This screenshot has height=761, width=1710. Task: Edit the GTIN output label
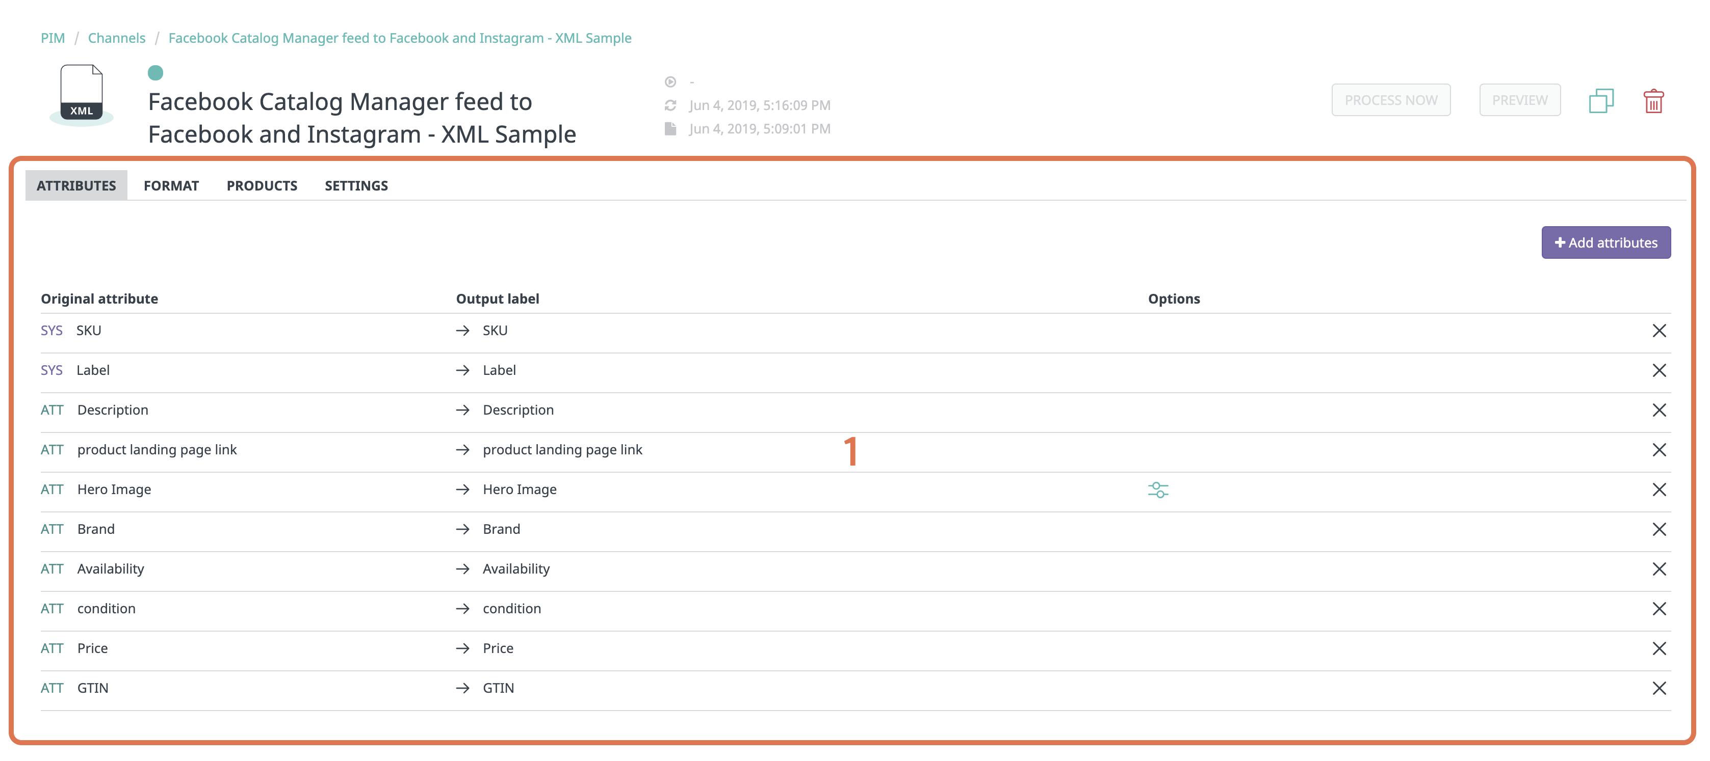pyautogui.click(x=499, y=688)
